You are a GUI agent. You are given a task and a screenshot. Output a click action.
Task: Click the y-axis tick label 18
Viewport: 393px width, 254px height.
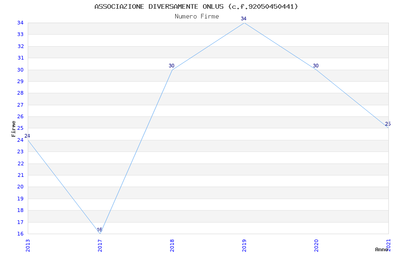coord(20,210)
